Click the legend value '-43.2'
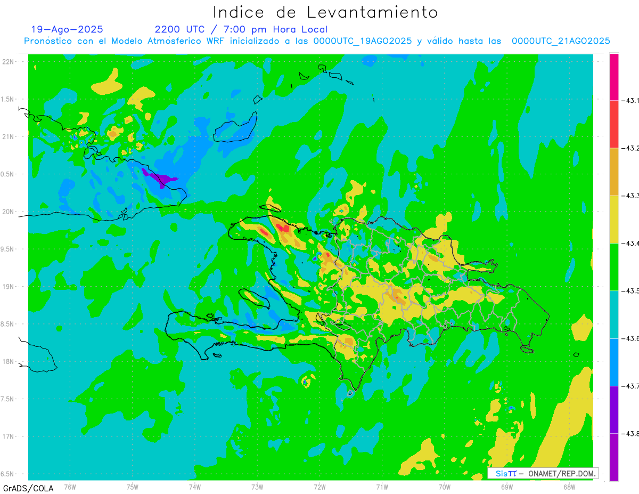This screenshot has width=639, height=494. [630, 148]
